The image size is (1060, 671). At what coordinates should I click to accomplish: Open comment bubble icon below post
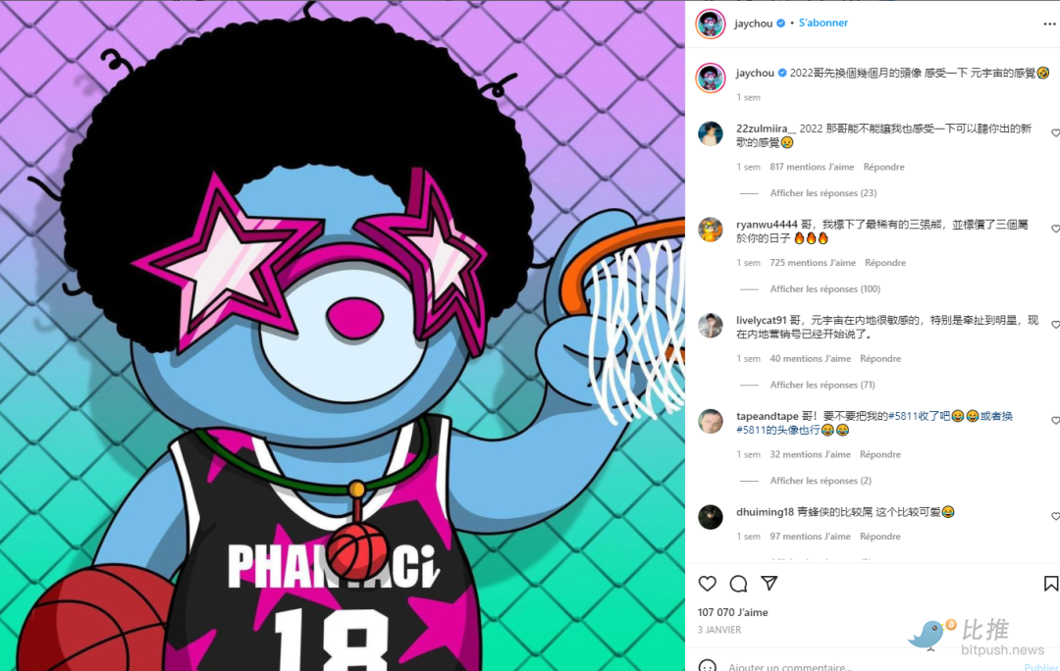(x=738, y=583)
